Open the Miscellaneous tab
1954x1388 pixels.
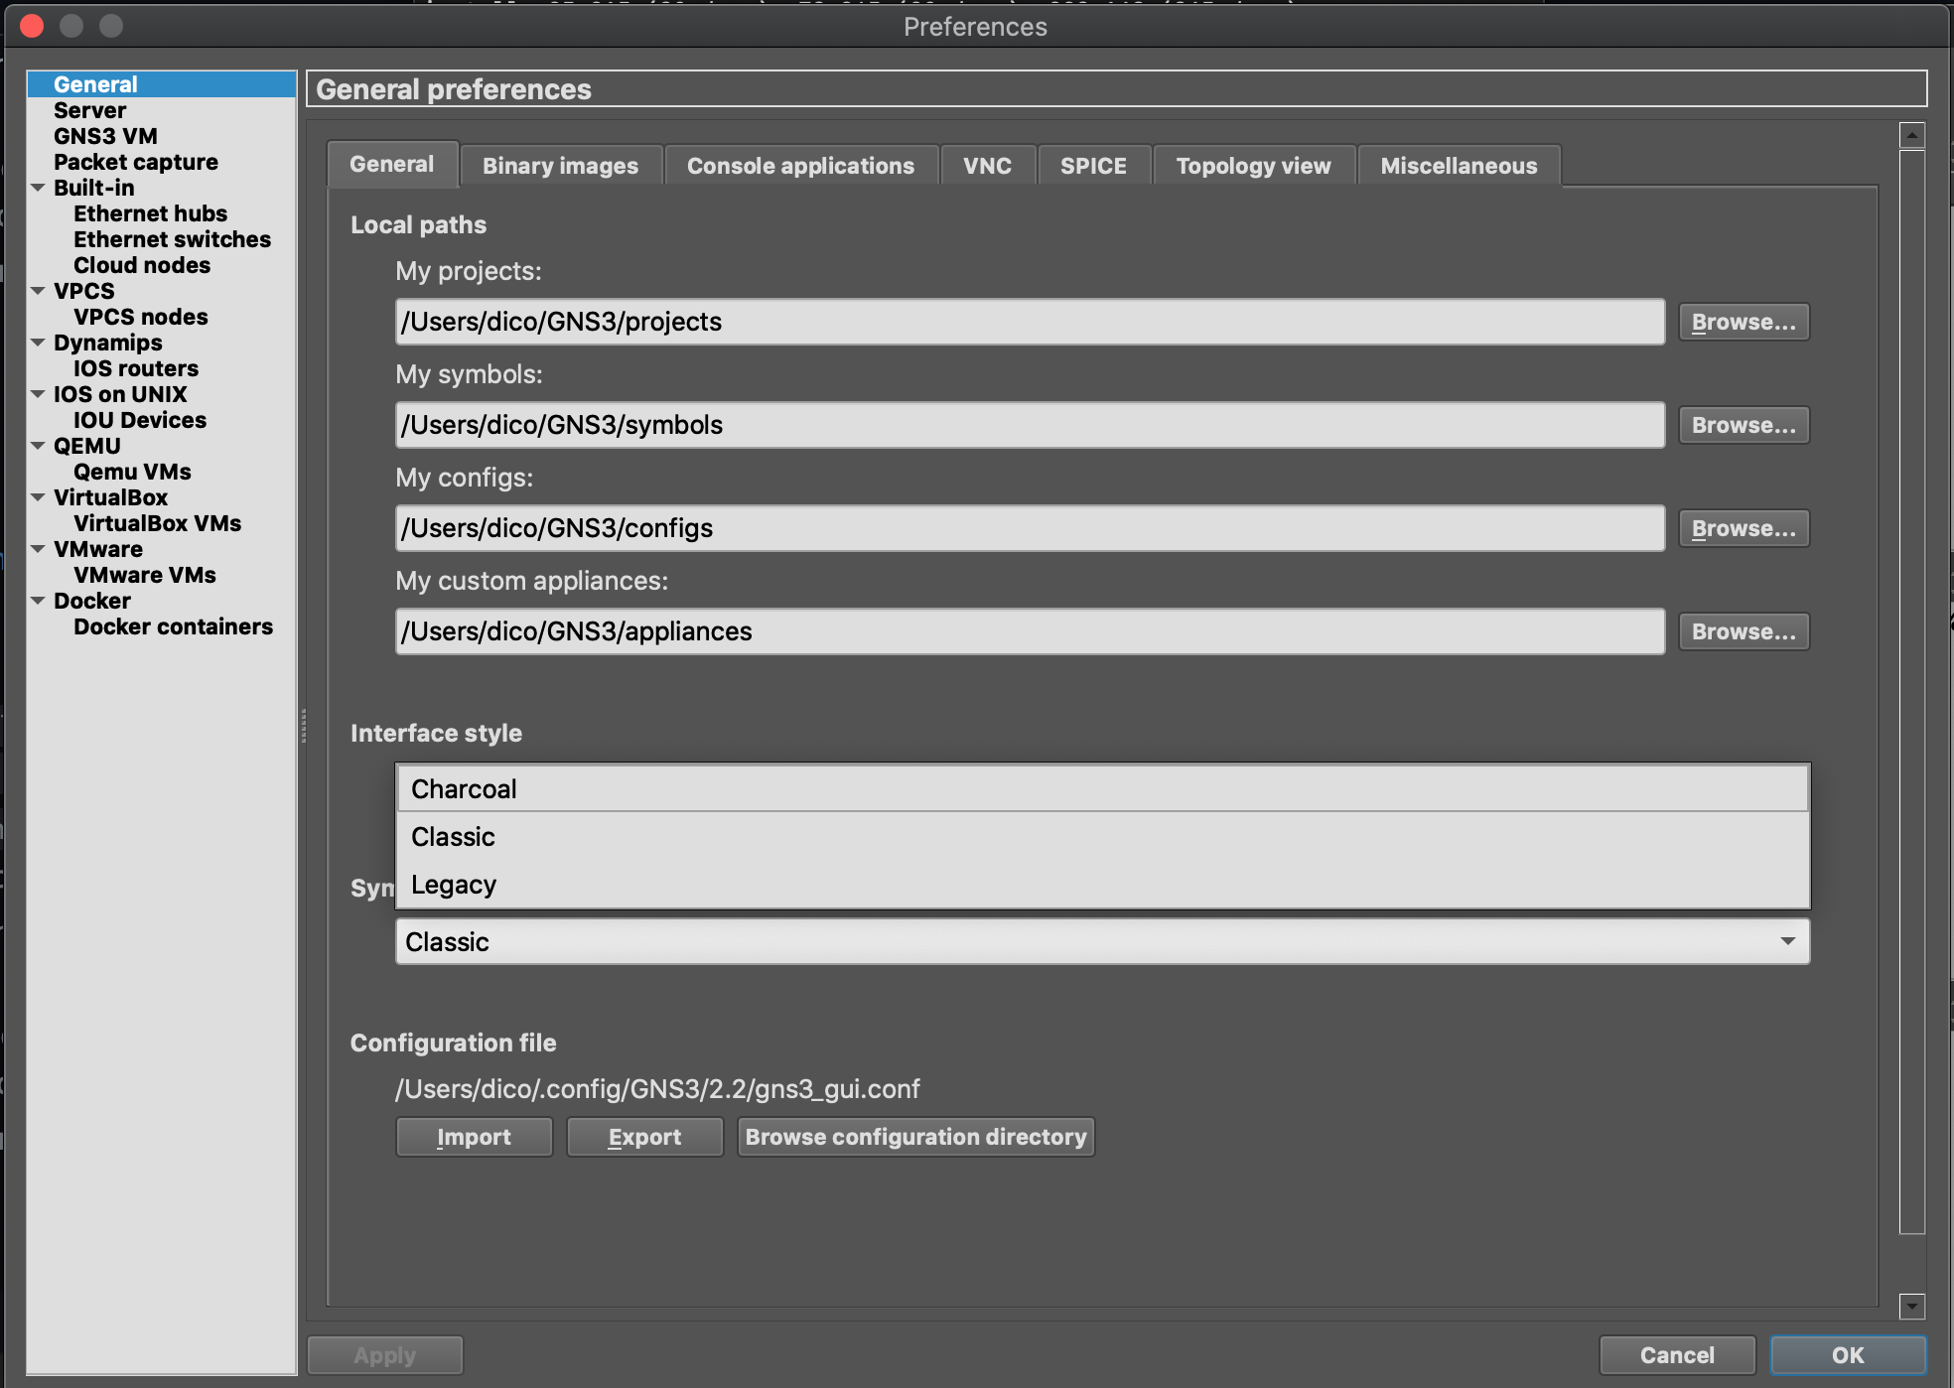point(1459,166)
